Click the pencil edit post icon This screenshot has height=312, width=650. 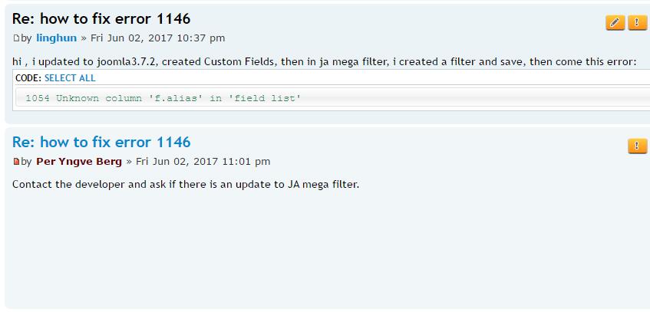615,22
